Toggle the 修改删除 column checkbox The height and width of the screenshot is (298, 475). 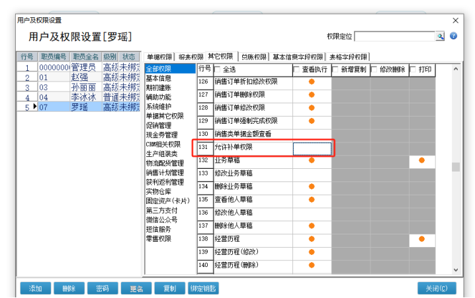tap(374, 70)
